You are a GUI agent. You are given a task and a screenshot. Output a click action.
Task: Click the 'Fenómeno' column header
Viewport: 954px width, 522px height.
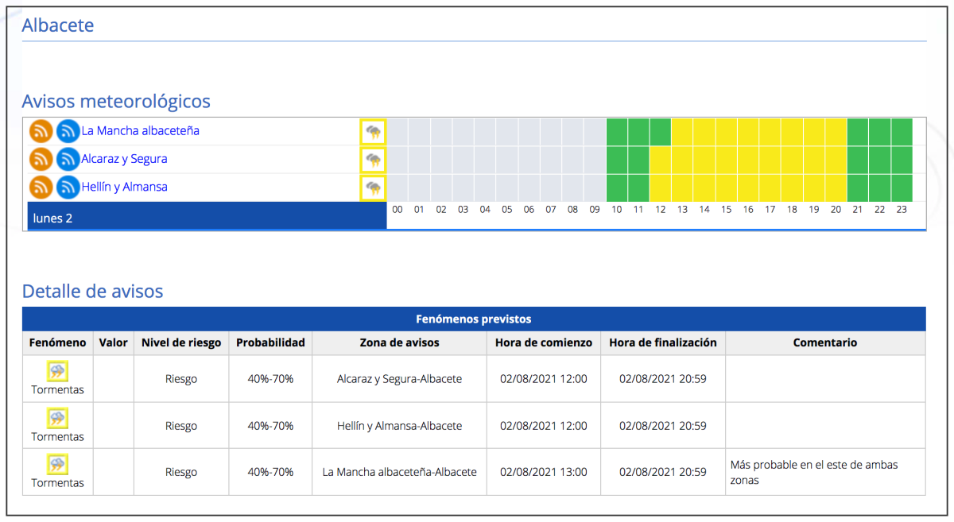pos(57,342)
